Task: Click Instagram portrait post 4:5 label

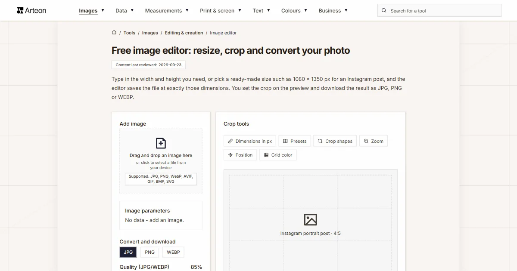Action: click(x=310, y=234)
